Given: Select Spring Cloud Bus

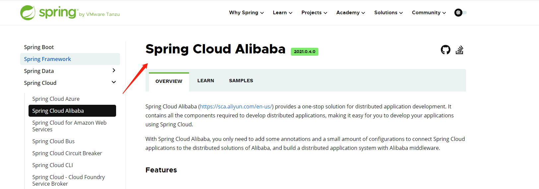Looking at the screenshot, I should coord(53,141).
